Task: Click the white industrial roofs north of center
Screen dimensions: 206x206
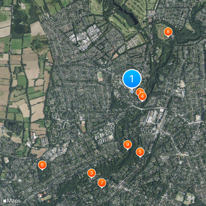Action: pos(86,37)
